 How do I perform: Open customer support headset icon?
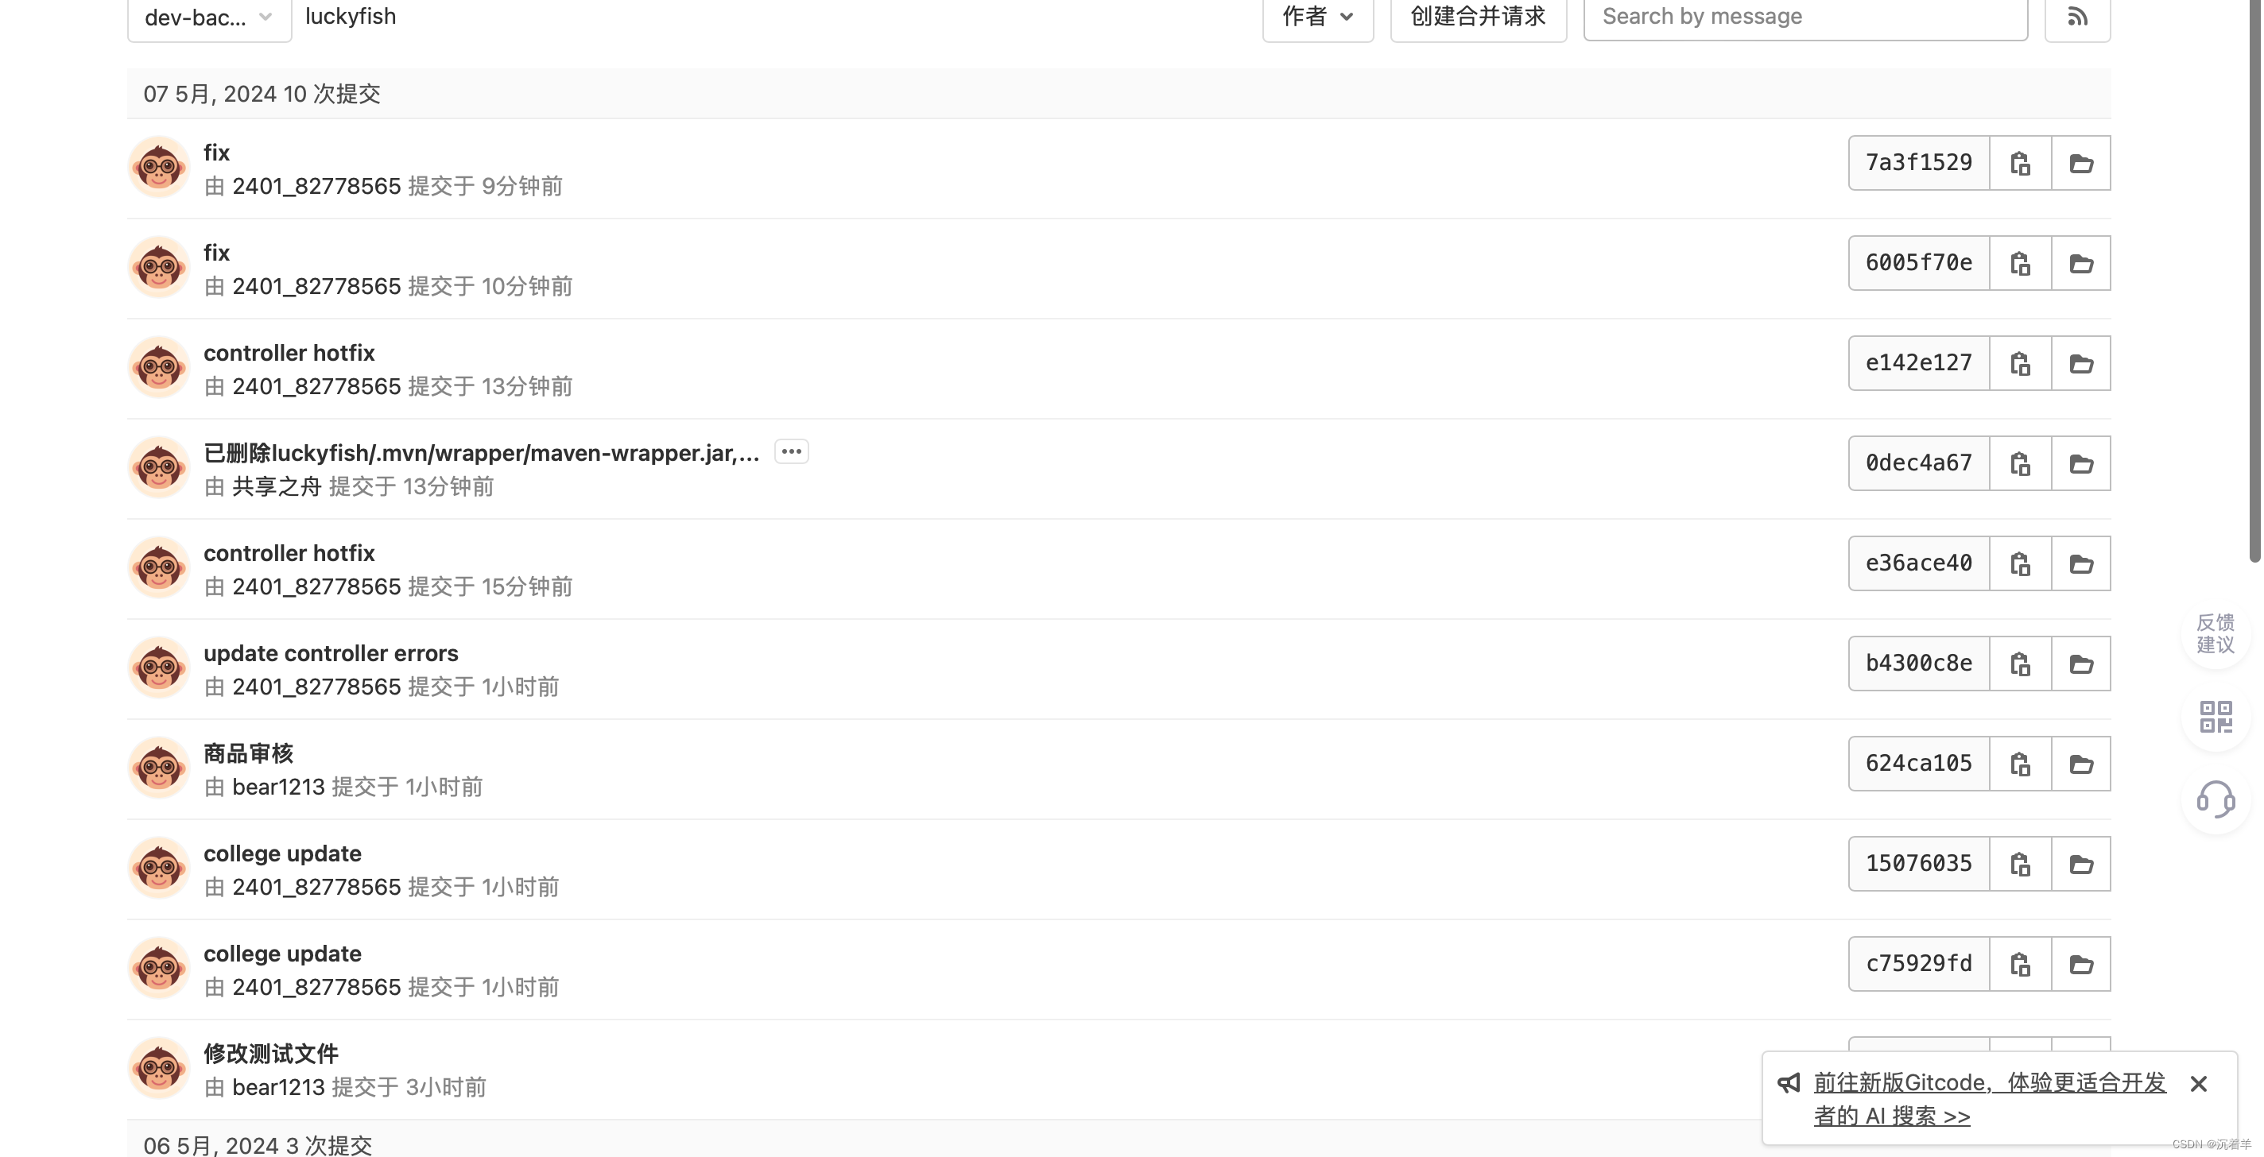coord(2215,799)
